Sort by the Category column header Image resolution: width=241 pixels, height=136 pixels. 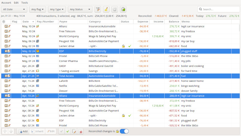pyautogui.click(x=104, y=22)
